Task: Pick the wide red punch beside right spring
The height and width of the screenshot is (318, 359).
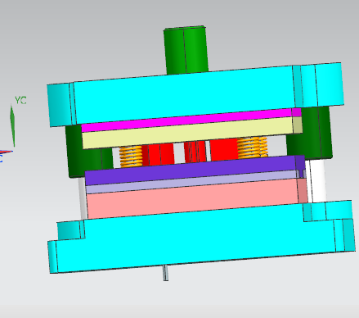Action: point(223,149)
